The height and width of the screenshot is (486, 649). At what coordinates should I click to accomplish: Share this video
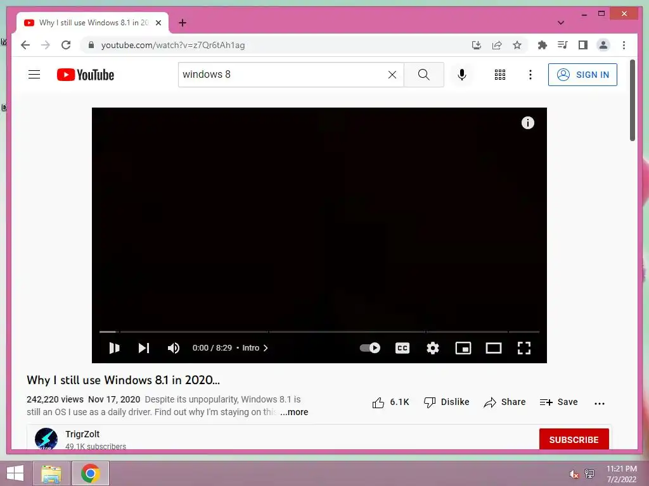[x=504, y=402]
